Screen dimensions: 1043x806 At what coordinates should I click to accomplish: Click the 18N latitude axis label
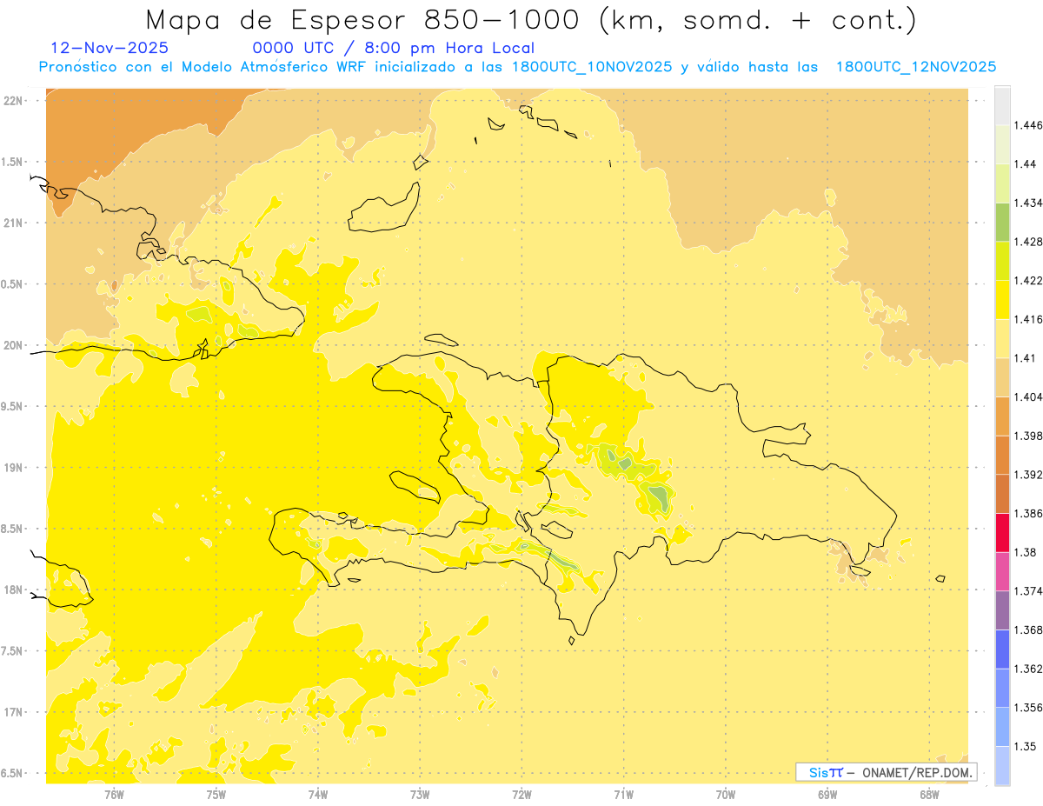(14, 590)
